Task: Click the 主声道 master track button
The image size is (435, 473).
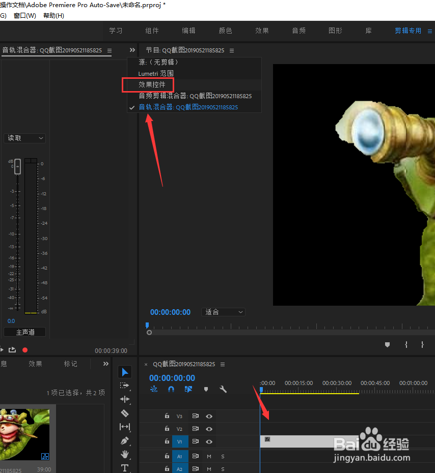Action: point(25,332)
